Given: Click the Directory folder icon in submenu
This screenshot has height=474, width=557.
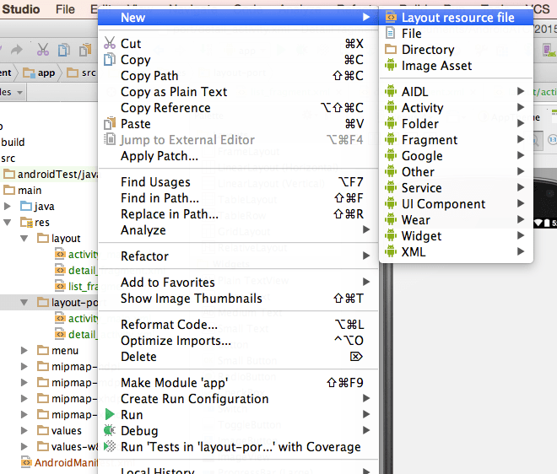Looking at the screenshot, I should (x=391, y=49).
